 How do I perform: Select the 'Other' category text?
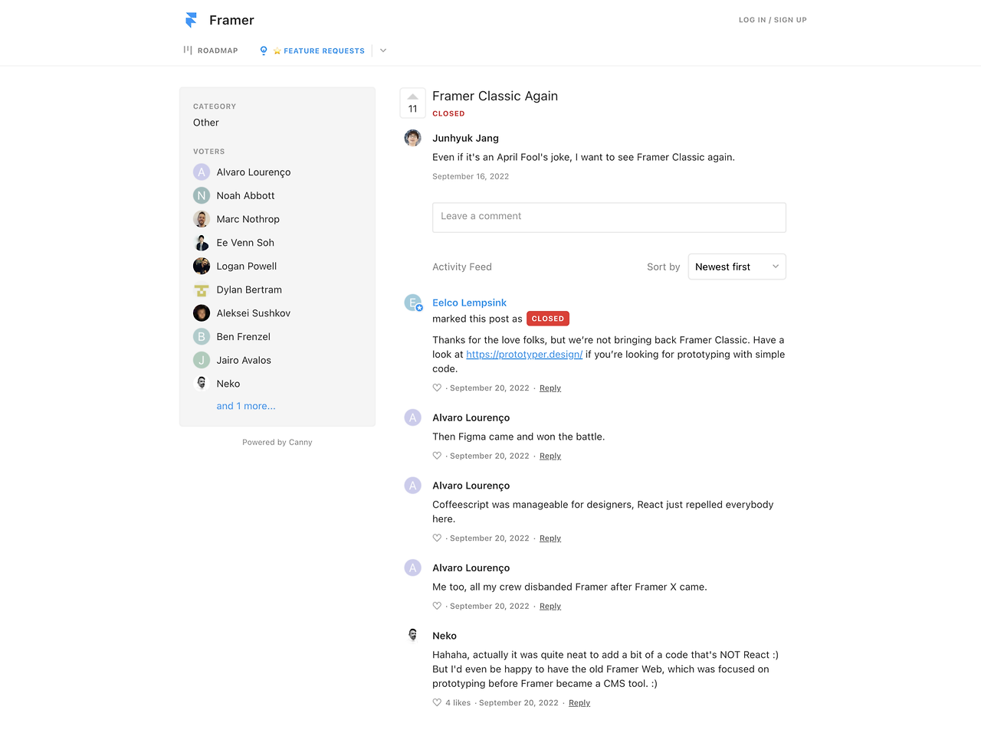[x=206, y=123]
